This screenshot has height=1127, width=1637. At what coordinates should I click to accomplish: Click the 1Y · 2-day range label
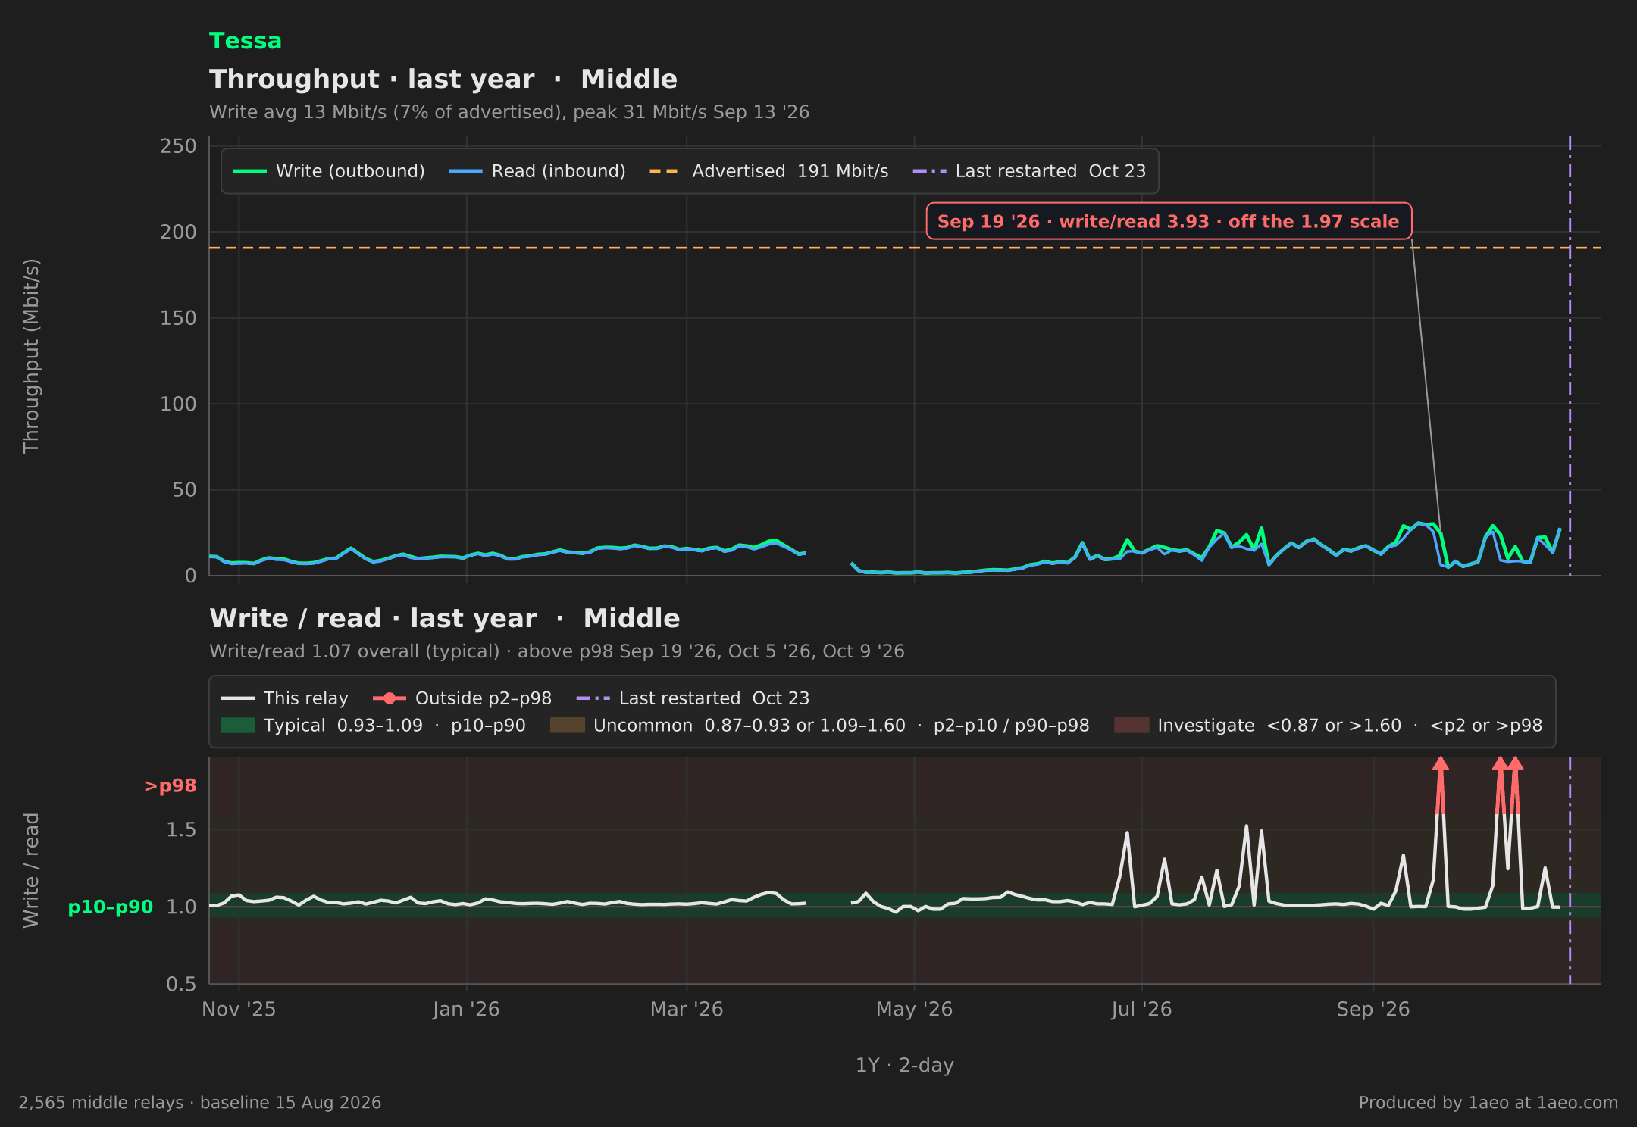[904, 1065]
